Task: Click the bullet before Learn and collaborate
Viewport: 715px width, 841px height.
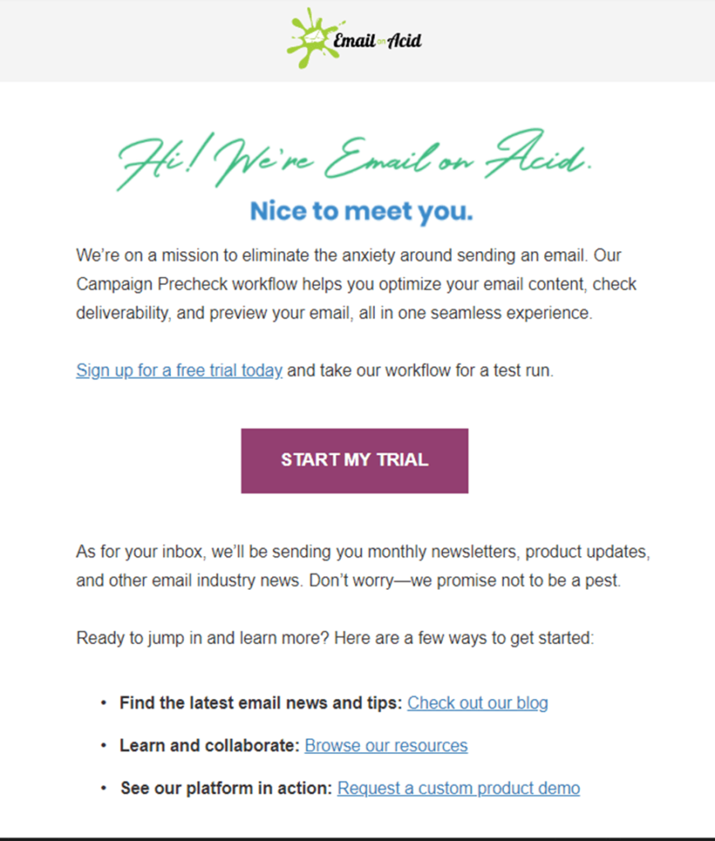Action: click(104, 746)
